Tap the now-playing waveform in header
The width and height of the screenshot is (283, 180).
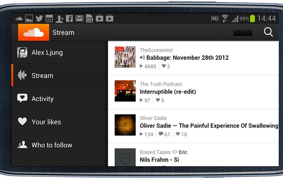[243, 32]
